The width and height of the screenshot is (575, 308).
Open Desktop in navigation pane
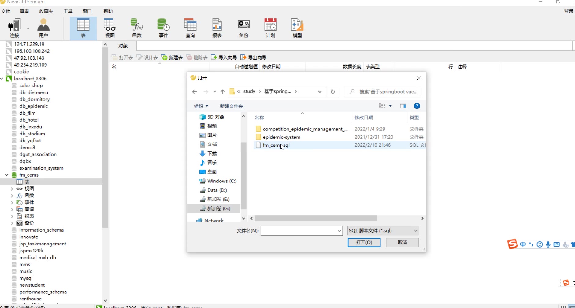[x=208, y=172]
